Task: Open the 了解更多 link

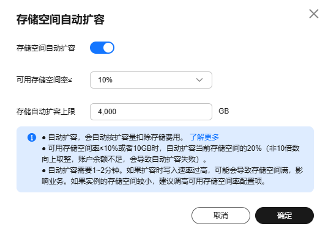Action: click(x=204, y=137)
